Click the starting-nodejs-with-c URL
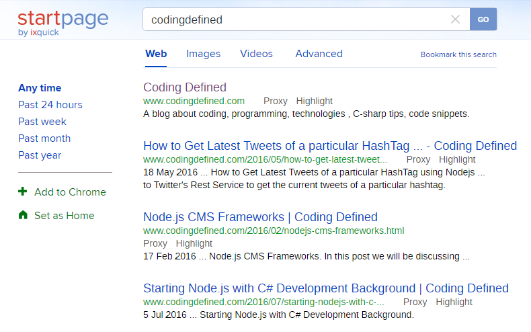The image size is (531, 332). (x=263, y=302)
